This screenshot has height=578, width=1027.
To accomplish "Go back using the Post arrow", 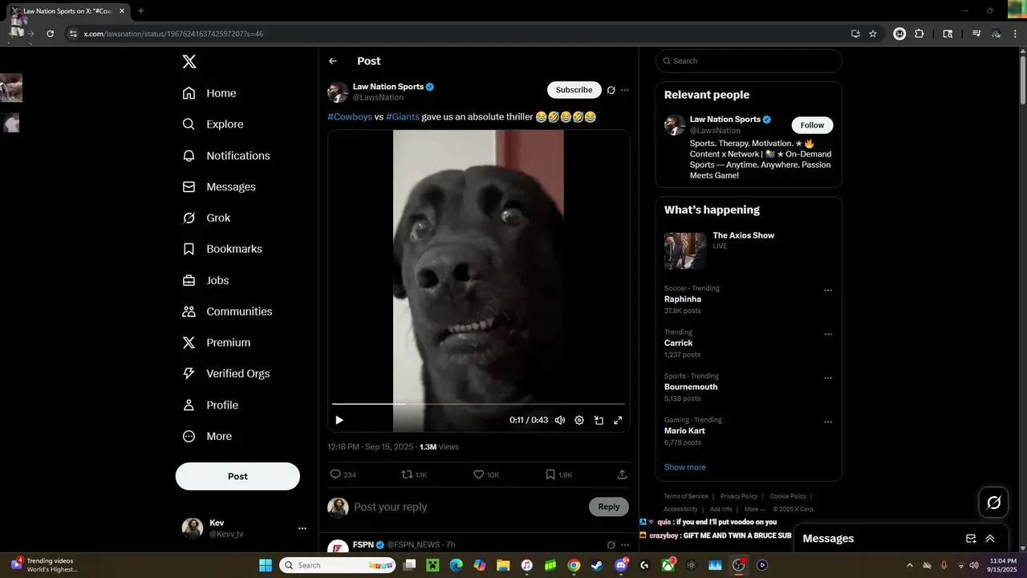I will [x=333, y=61].
